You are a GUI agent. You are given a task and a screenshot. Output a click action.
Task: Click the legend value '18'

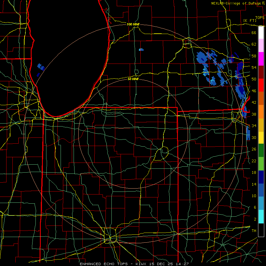(x=254, y=173)
